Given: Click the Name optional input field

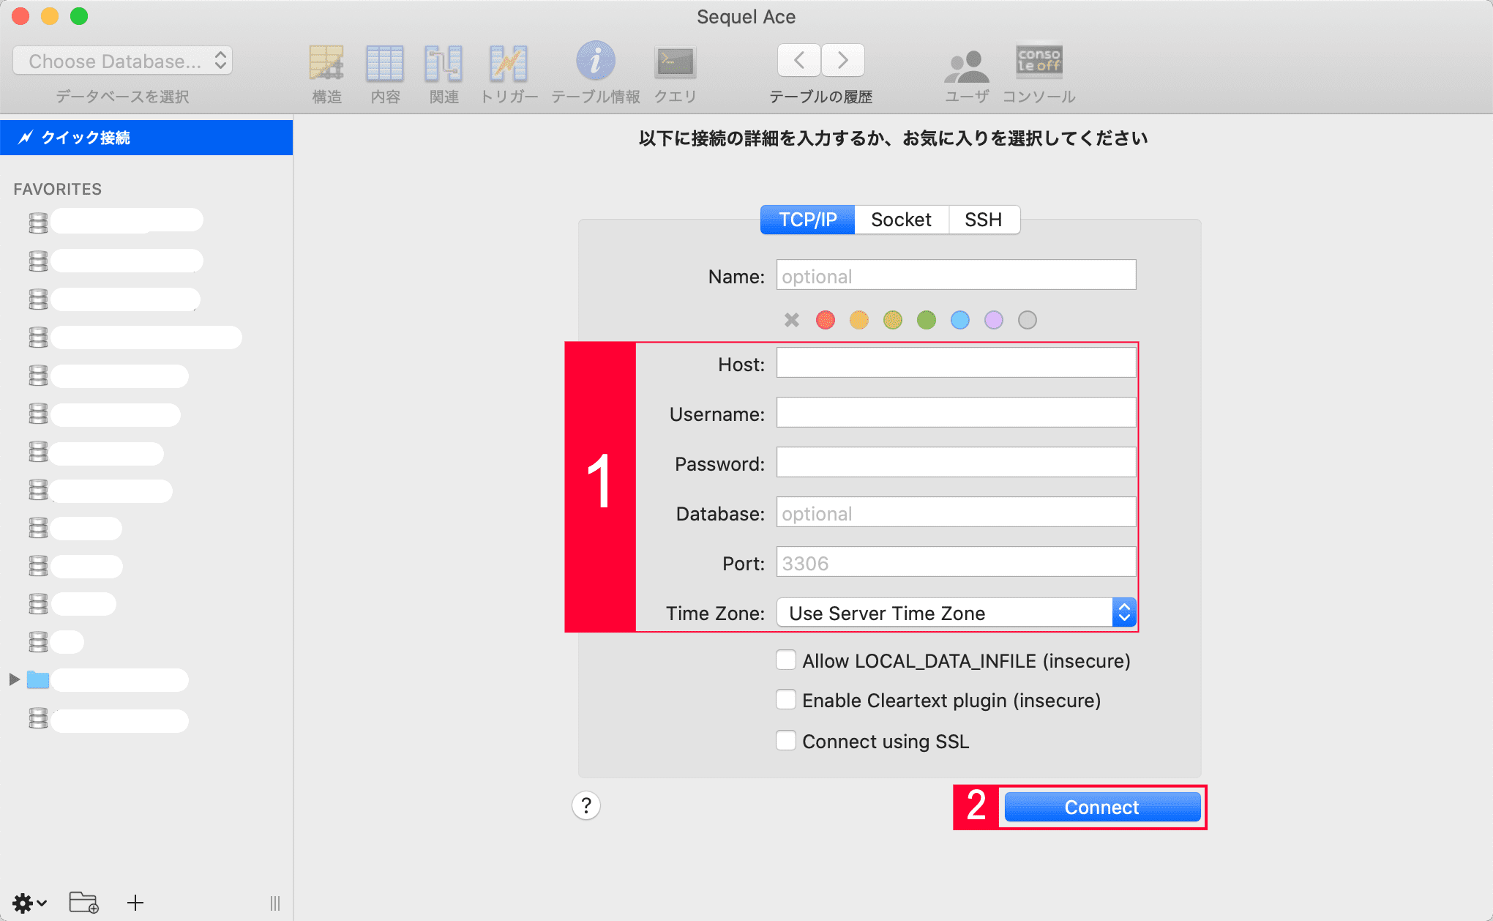Looking at the screenshot, I should click(955, 275).
